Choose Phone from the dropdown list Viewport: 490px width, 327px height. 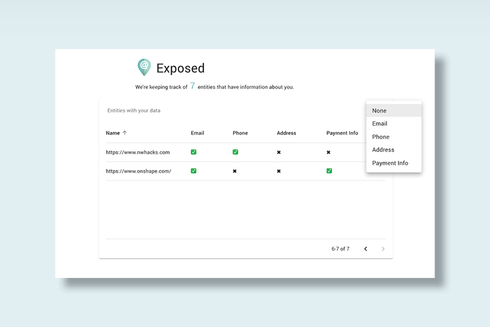click(x=394, y=137)
